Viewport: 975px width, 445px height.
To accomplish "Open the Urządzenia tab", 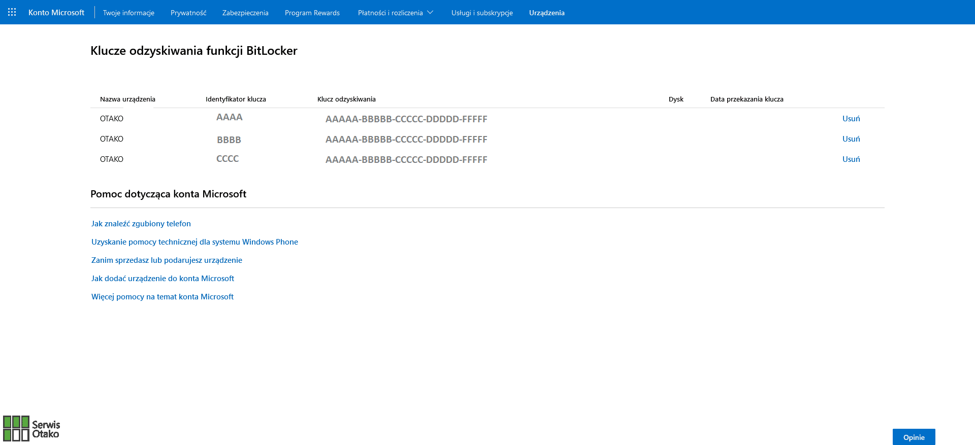I will (546, 13).
